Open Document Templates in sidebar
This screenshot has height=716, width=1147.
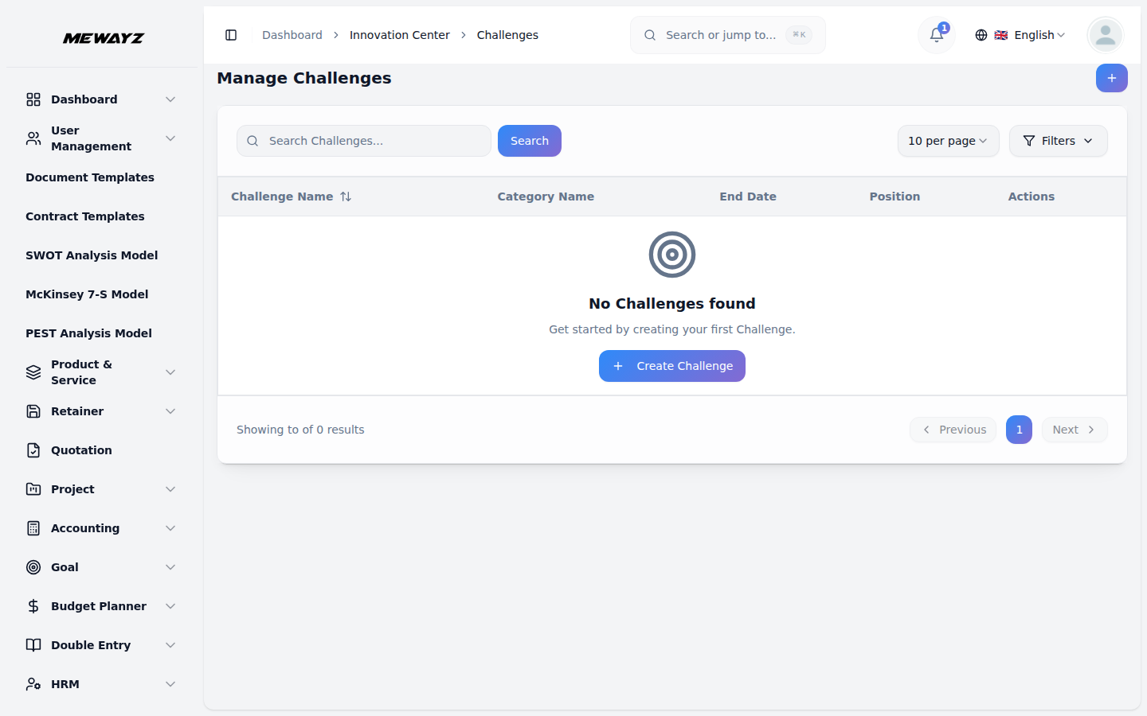click(x=90, y=177)
